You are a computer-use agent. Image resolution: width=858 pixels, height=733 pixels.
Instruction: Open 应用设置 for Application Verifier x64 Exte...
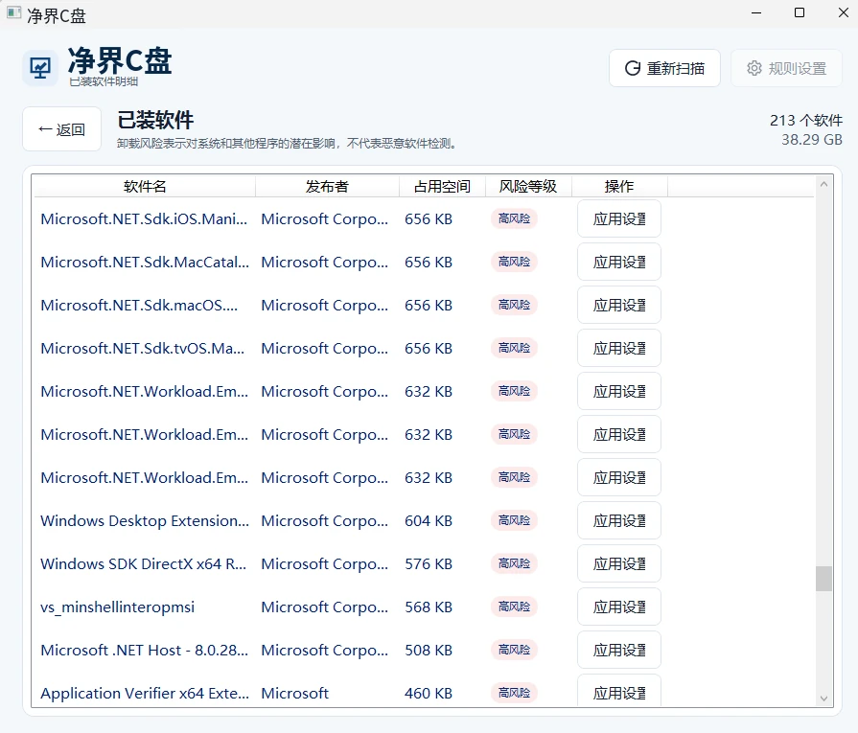pos(619,692)
